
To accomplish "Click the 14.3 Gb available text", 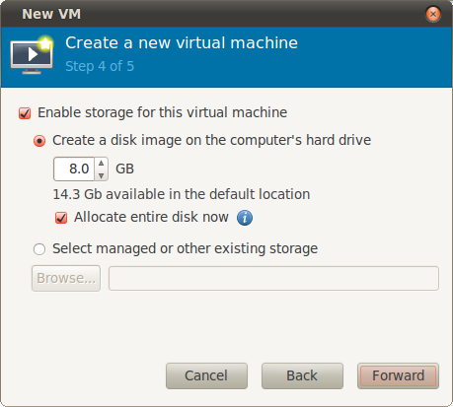I will (x=182, y=194).
